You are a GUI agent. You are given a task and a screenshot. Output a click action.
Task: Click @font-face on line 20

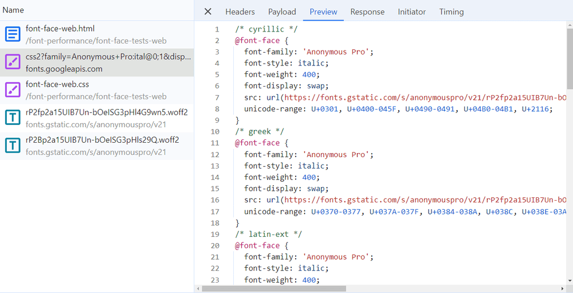coord(257,245)
